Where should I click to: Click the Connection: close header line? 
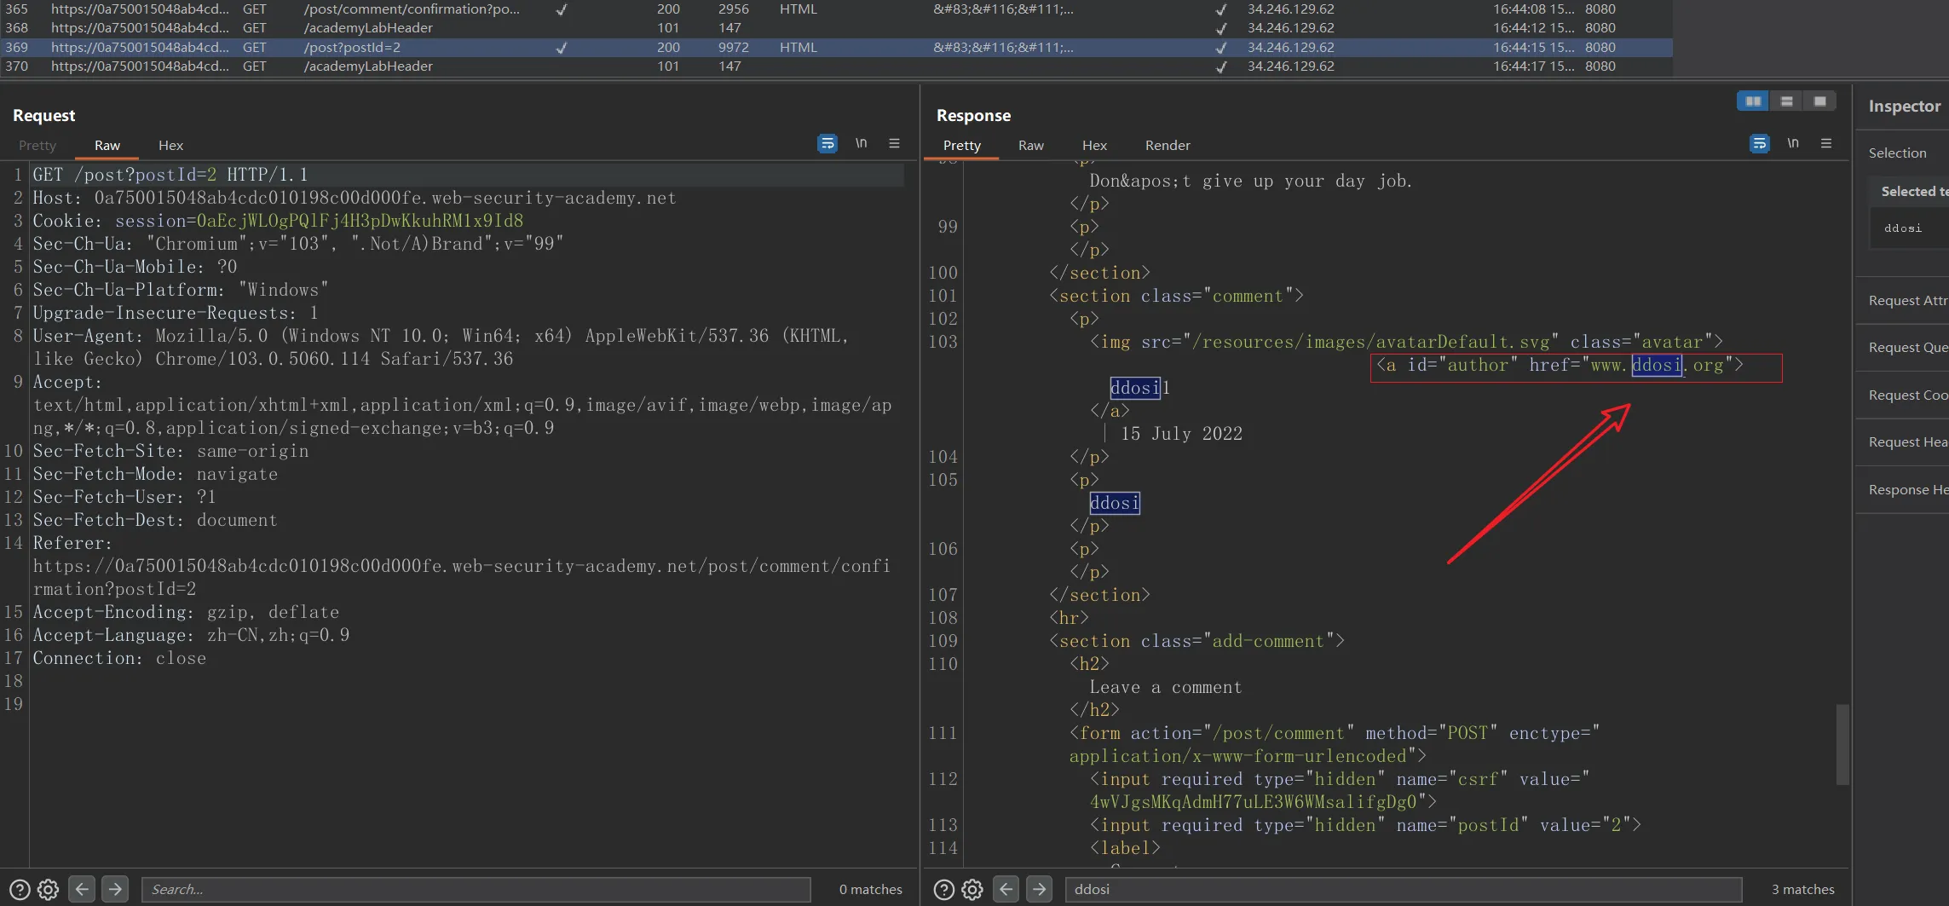(119, 658)
